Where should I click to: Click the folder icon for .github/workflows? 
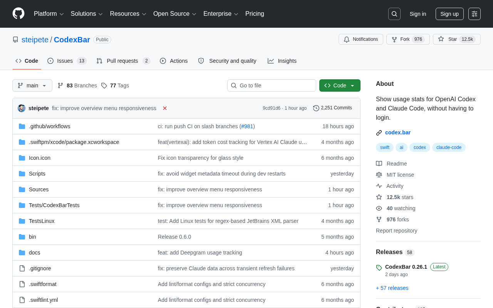point(22,126)
